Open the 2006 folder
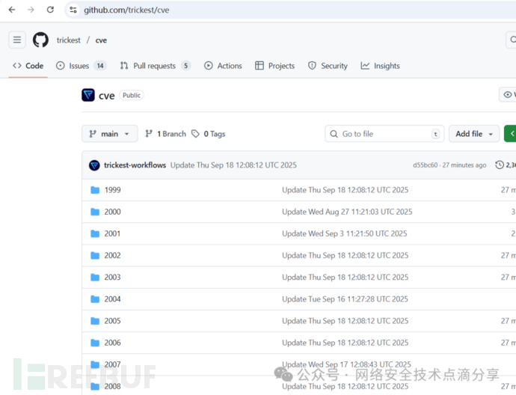The width and height of the screenshot is (516, 395). tap(112, 343)
